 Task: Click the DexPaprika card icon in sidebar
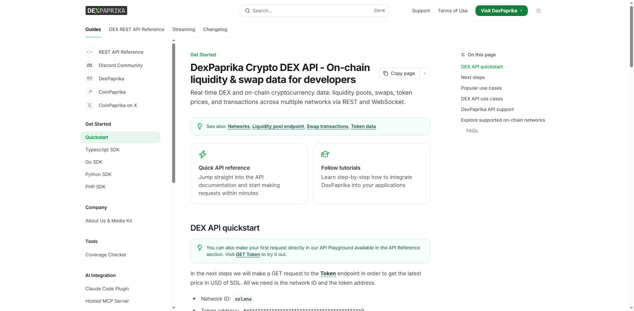[90, 79]
